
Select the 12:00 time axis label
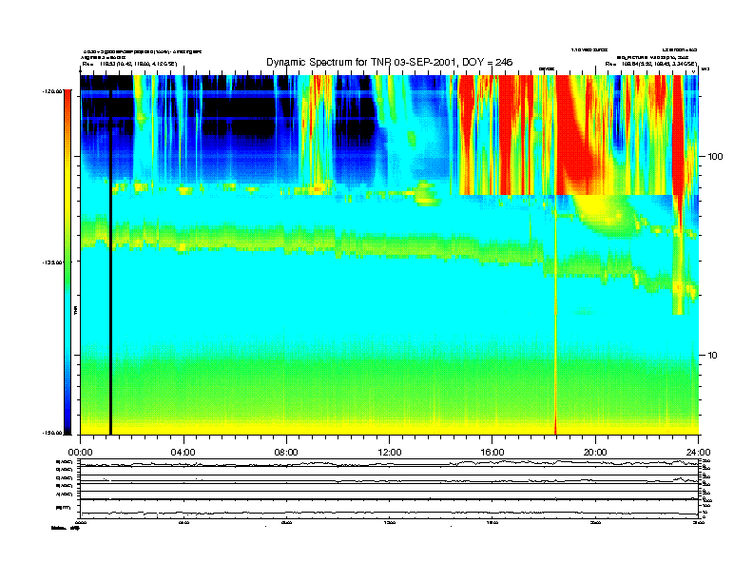point(390,453)
